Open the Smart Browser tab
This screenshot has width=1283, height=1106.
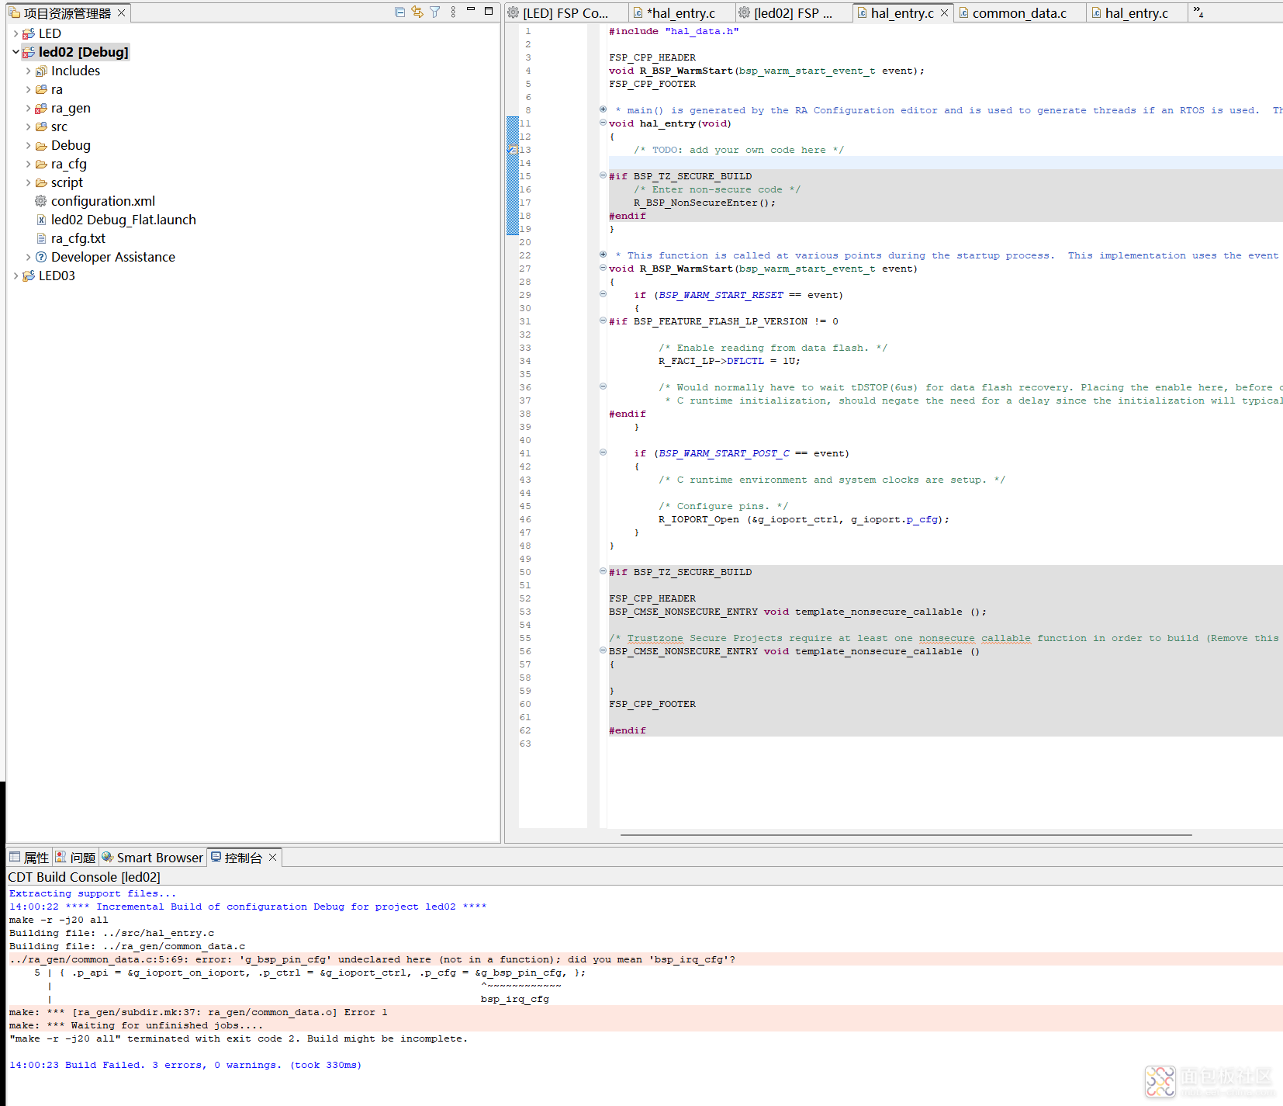click(x=153, y=858)
